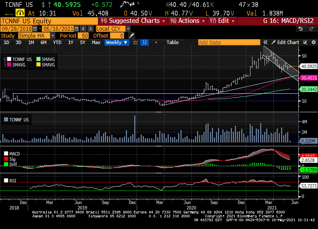The image size is (318, 229).
Task: Click the Offset field showing 0
Action: tap(117, 36)
